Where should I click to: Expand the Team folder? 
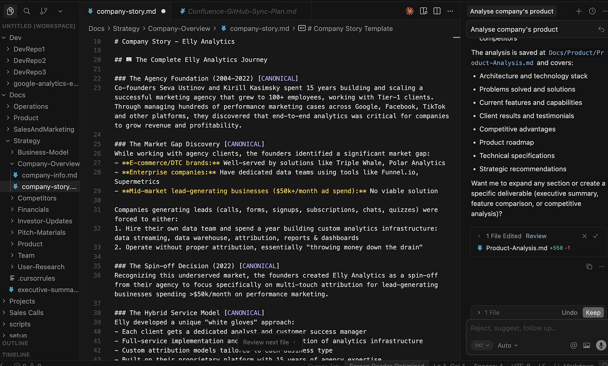pos(40,255)
